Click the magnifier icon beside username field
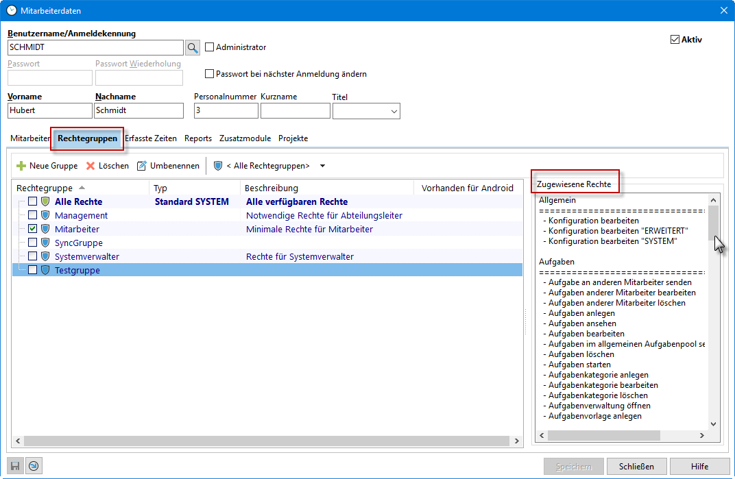The image size is (735, 479). point(193,47)
